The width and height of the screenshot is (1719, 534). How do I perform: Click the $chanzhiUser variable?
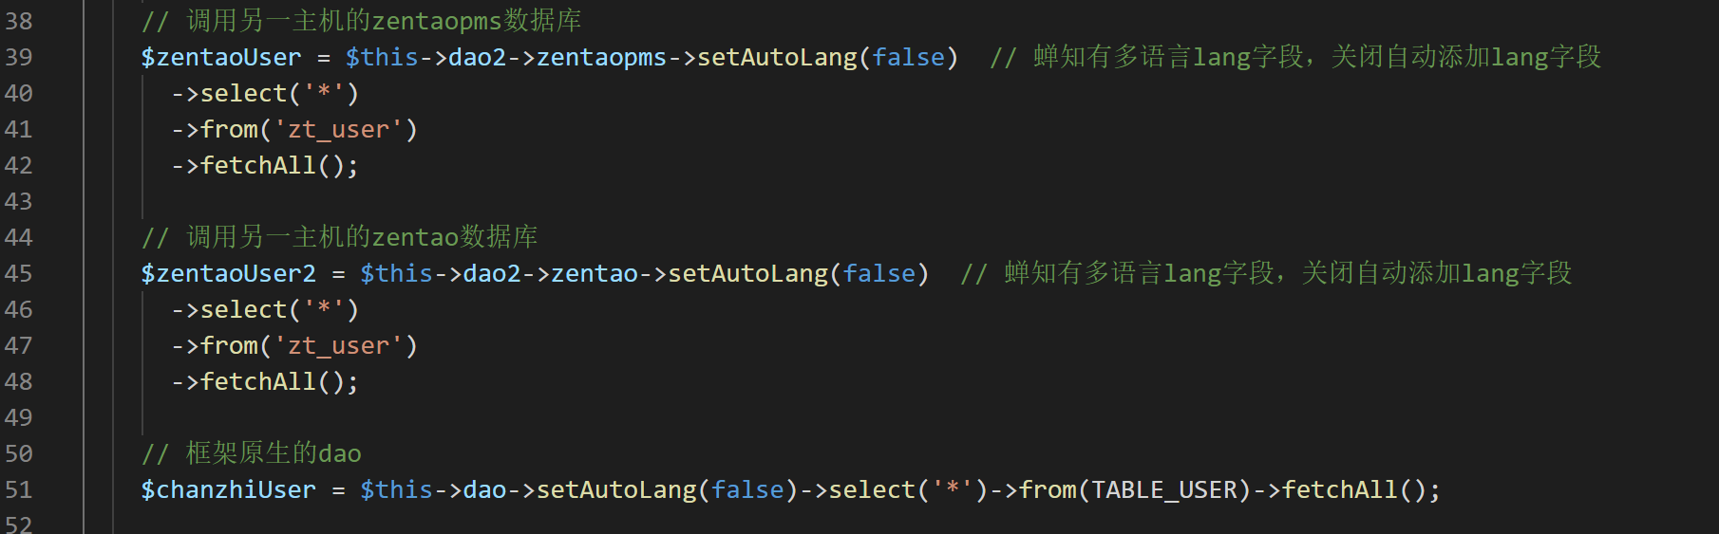[228, 489]
